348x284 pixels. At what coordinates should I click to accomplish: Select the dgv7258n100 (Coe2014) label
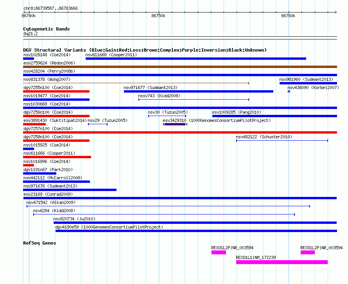tap(48, 137)
